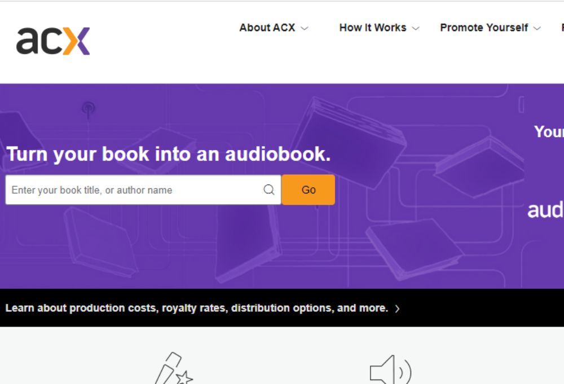Click the pencil with star icon
Screen dimensions: 564x384
click(174, 369)
